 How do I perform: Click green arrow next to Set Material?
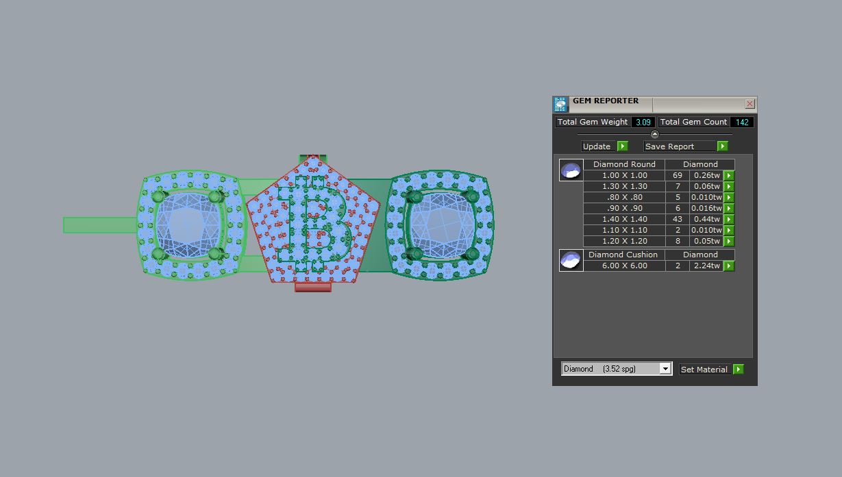[738, 370]
